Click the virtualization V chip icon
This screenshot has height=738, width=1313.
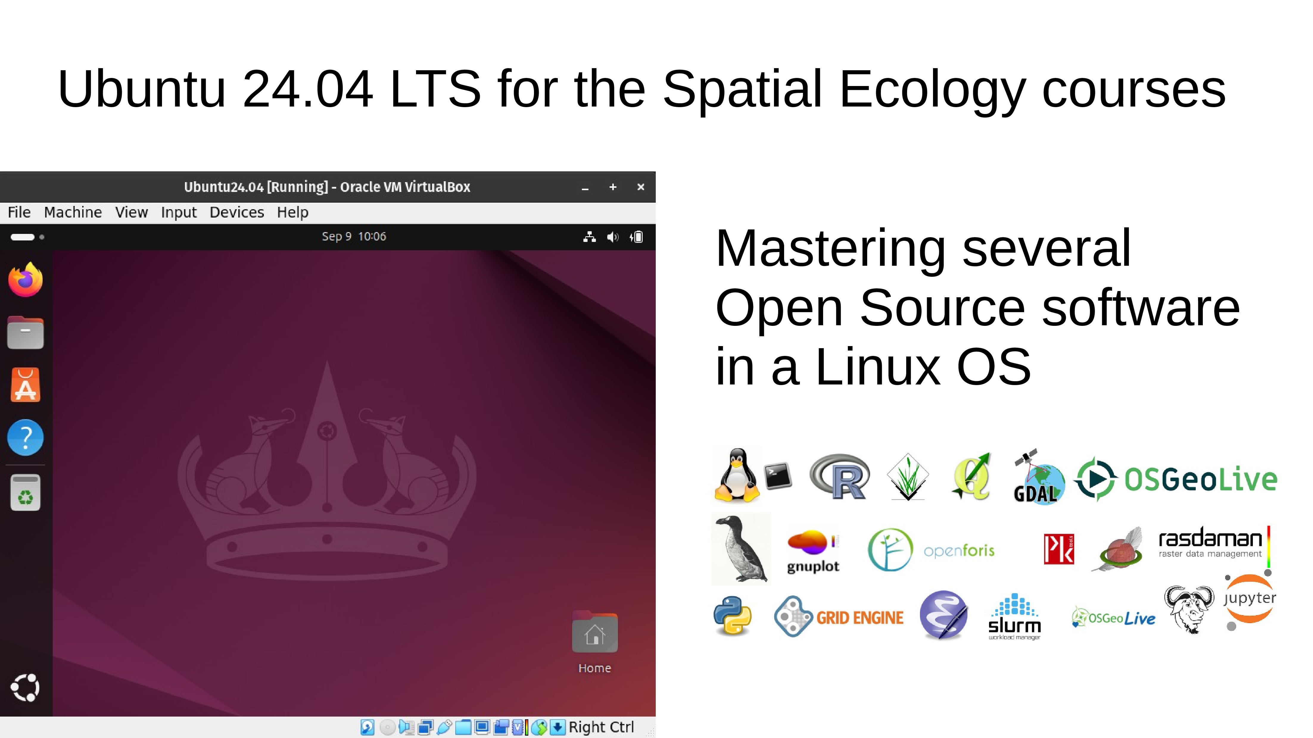[517, 727]
